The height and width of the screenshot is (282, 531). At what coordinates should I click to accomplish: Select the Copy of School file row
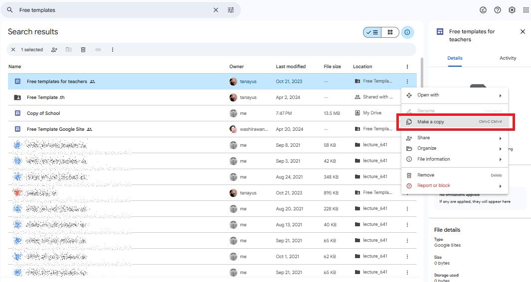pyautogui.click(x=43, y=113)
